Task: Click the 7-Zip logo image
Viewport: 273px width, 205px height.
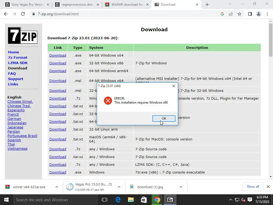Action: [x=23, y=36]
